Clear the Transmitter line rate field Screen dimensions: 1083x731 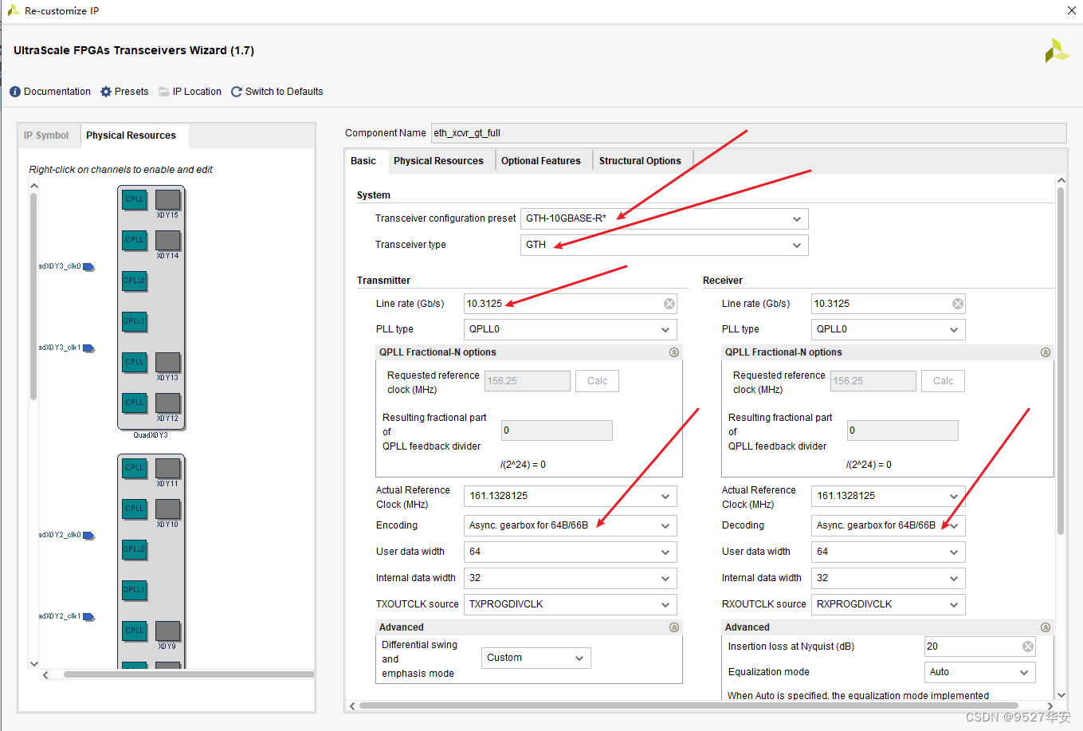click(x=669, y=304)
